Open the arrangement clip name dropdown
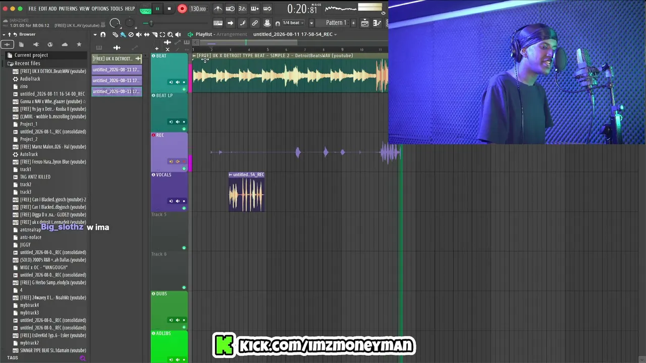Viewport: 646px width, 363px height. pyautogui.click(x=336, y=34)
